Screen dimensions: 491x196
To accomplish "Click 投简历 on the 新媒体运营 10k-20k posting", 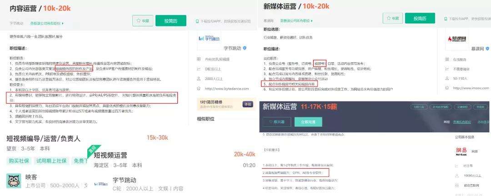I will (x=420, y=19).
